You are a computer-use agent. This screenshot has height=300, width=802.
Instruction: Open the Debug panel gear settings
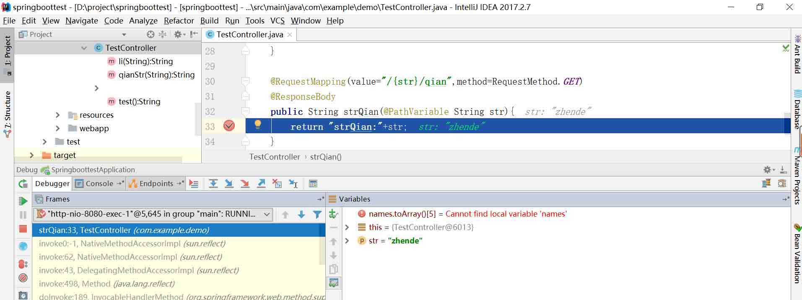click(768, 170)
